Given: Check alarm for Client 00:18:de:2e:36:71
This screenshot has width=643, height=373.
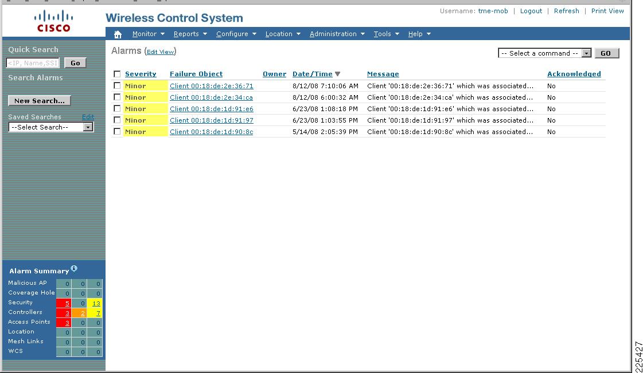Looking at the screenshot, I should (x=117, y=85).
